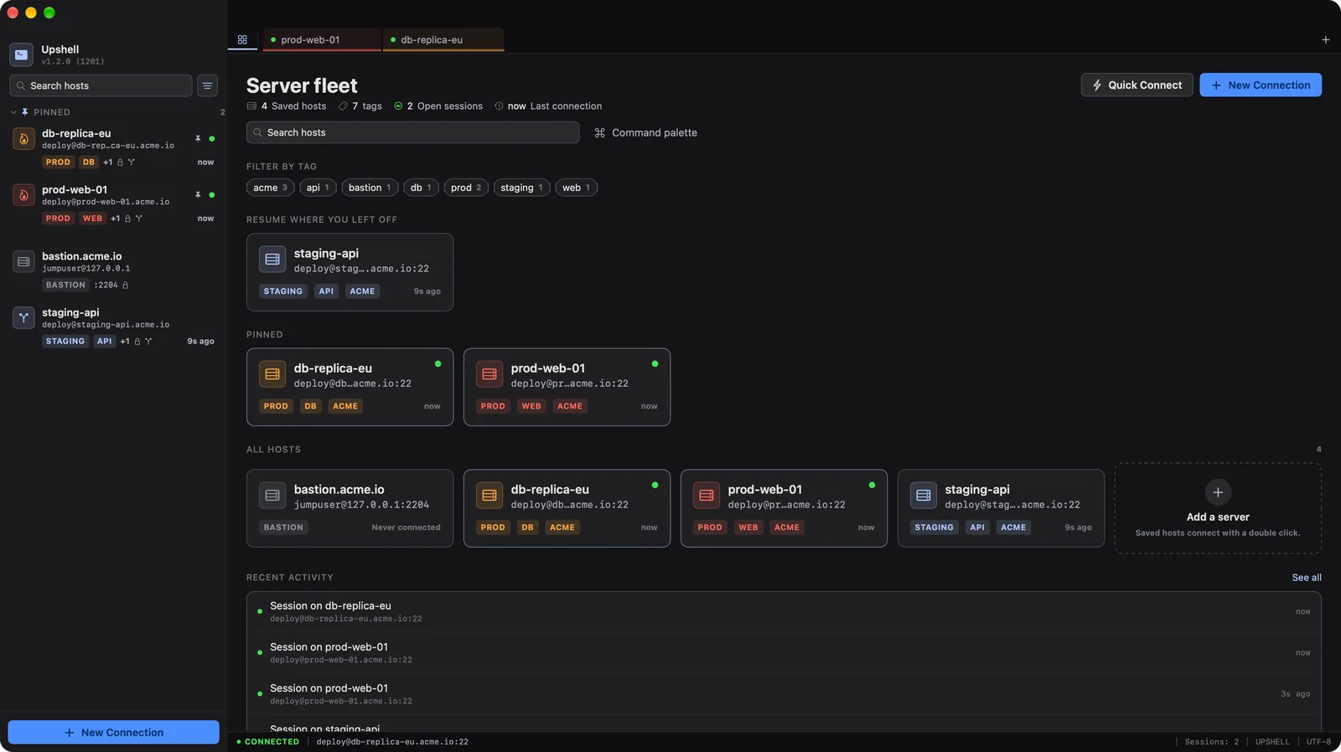Image resolution: width=1341 pixels, height=752 pixels.
Task: Collapse the Pinned section chevron in sidebar
Action: pos(13,112)
